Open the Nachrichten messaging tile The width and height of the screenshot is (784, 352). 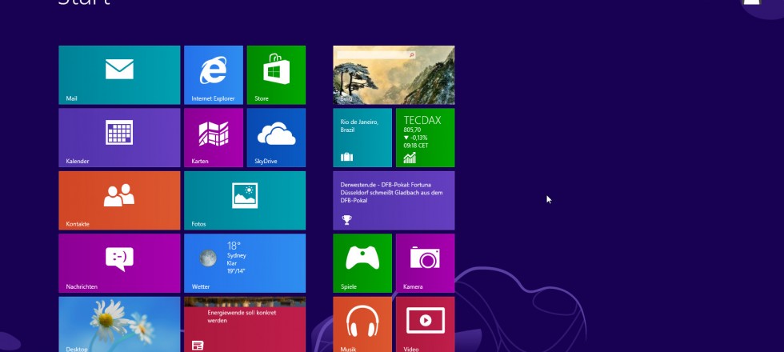(119, 263)
